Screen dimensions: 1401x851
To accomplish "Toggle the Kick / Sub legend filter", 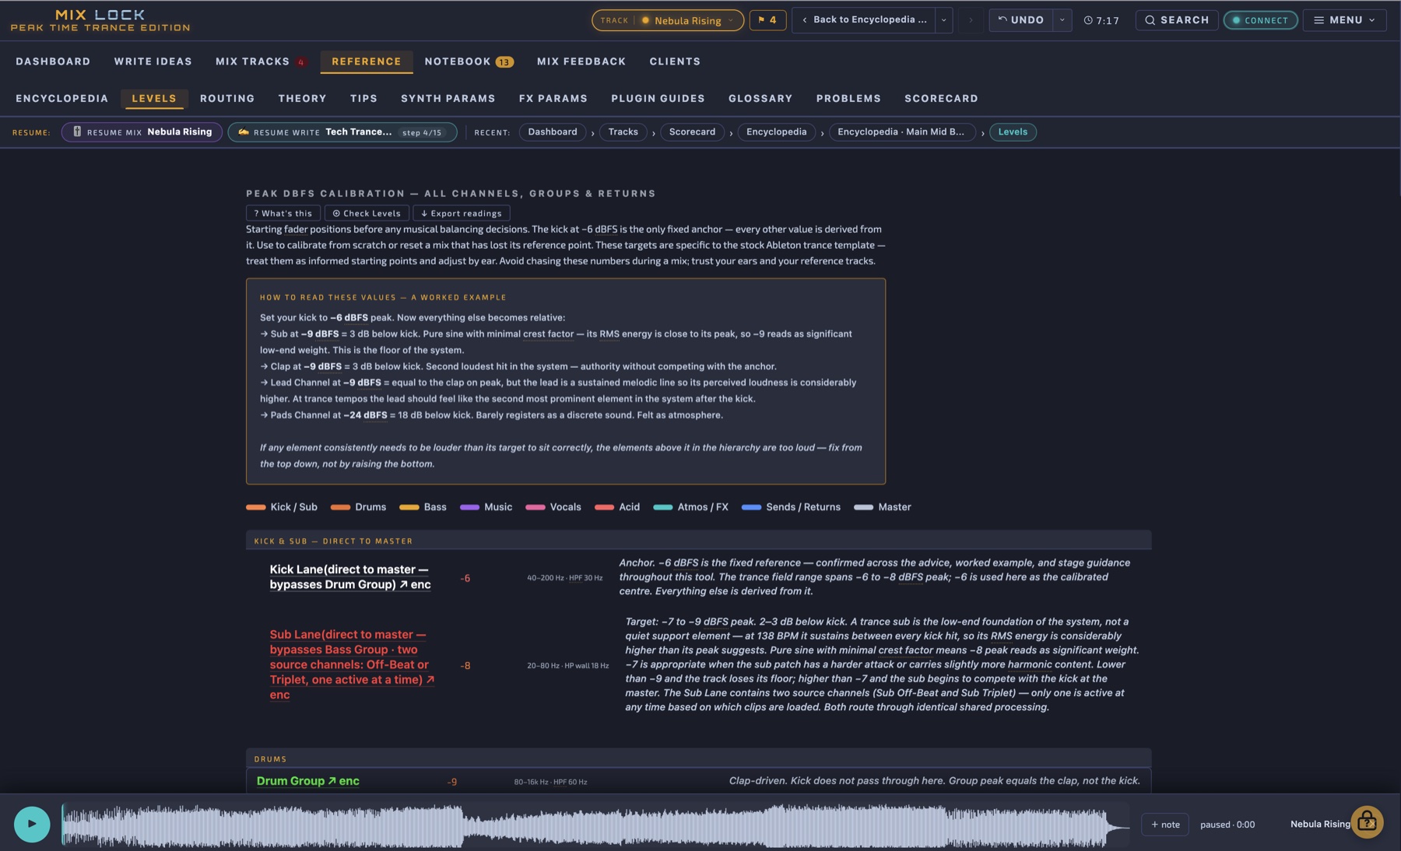I will click(282, 507).
